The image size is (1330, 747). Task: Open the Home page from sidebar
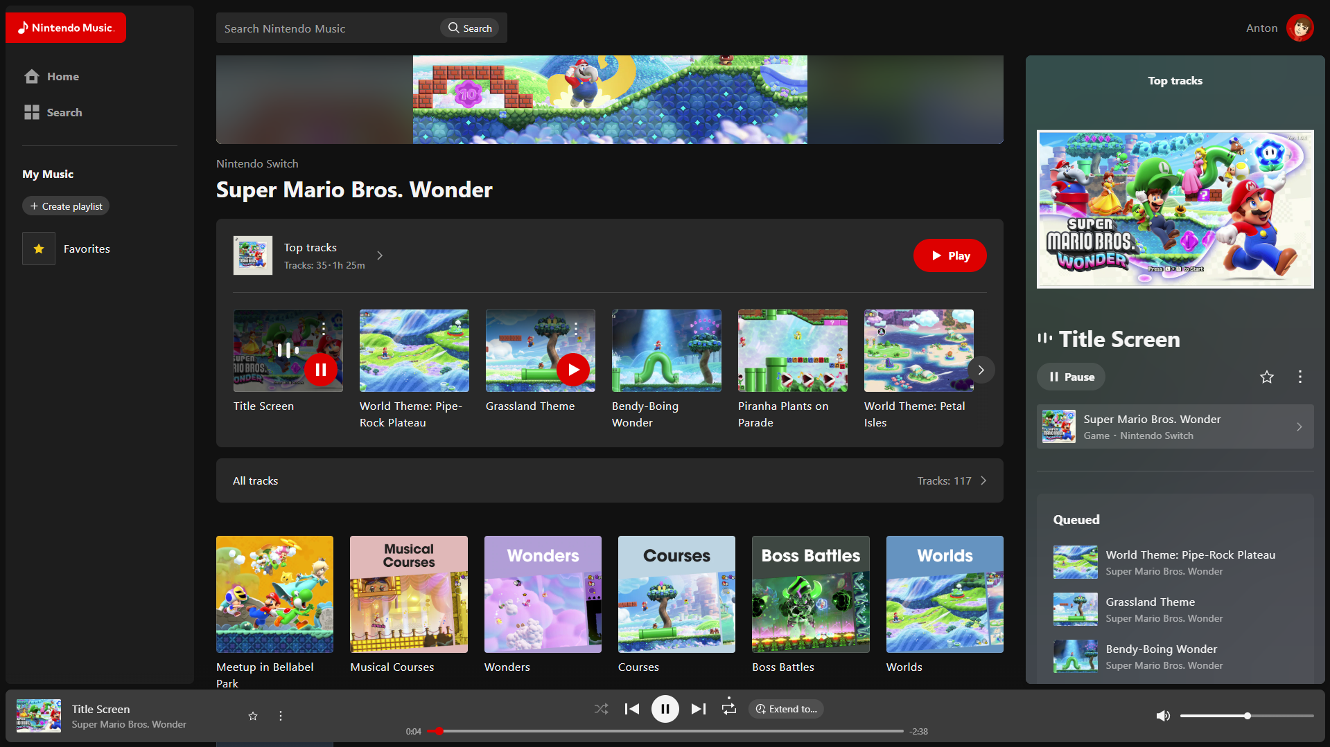point(51,76)
